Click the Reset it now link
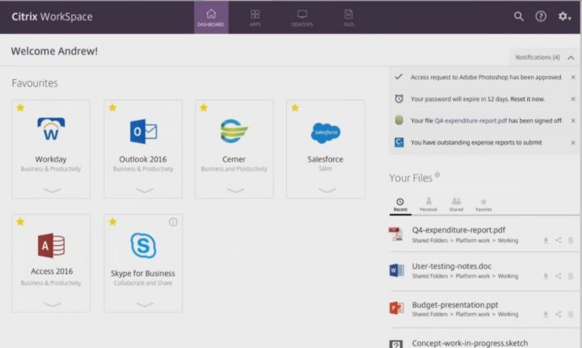Image resolution: width=582 pixels, height=348 pixels. click(525, 99)
